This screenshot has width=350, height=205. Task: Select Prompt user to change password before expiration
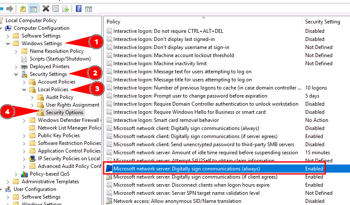tap(190, 96)
